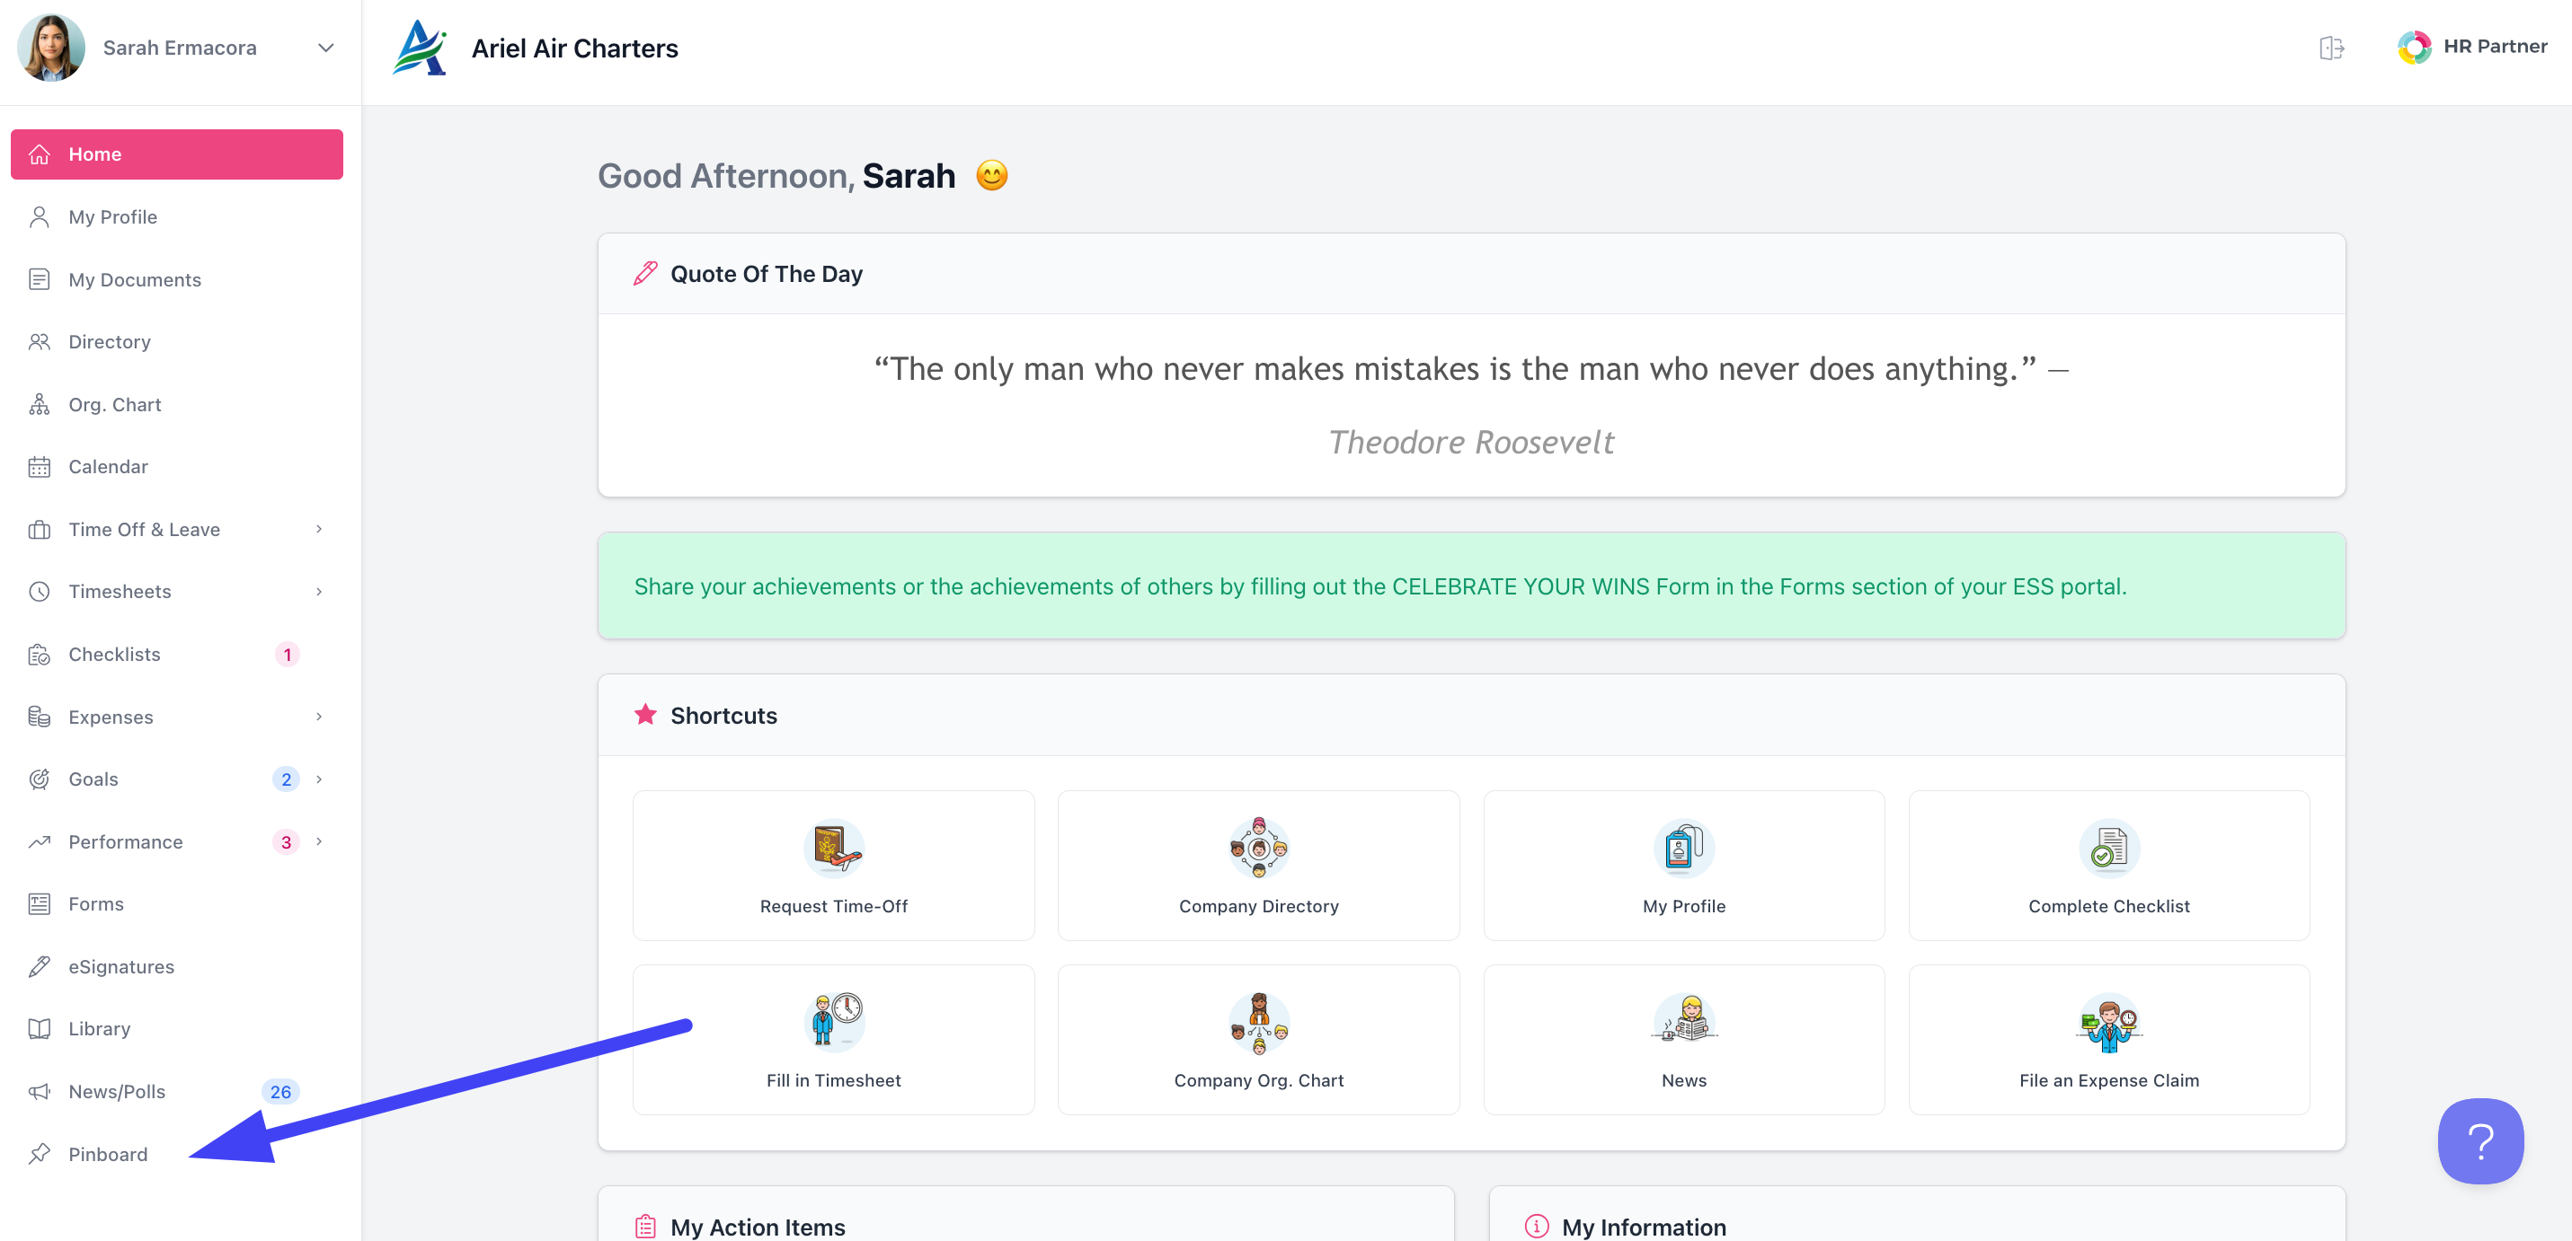
Task: Open the Company Directory shortcut icon
Action: (x=1258, y=848)
